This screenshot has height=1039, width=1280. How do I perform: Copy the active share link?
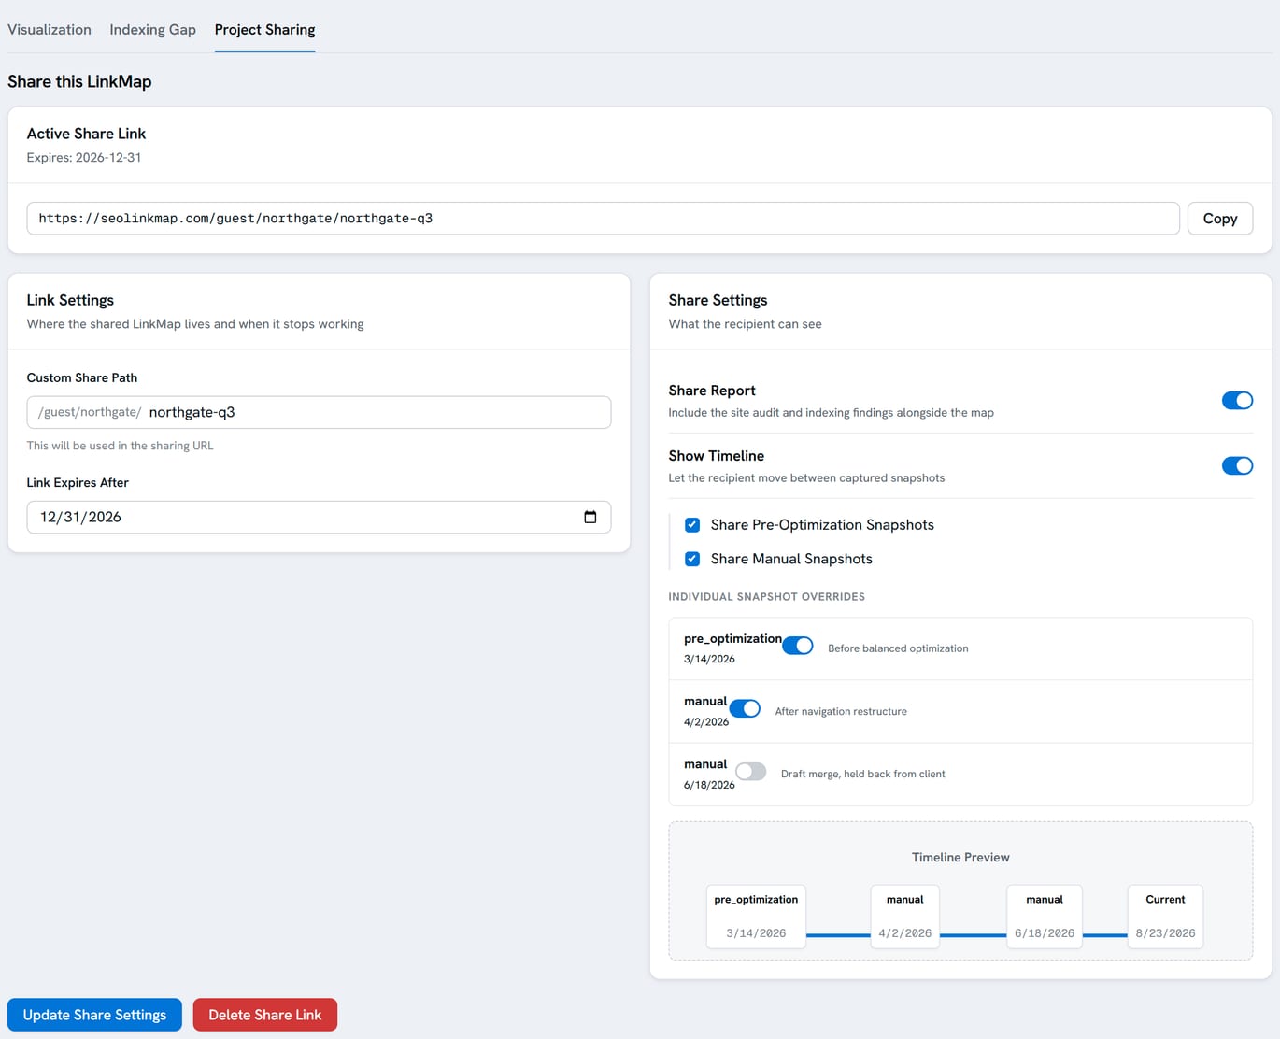1219,218
